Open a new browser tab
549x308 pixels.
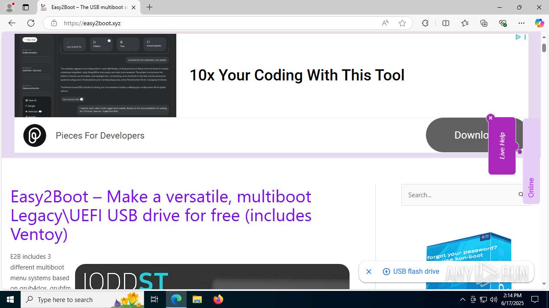[x=149, y=7]
